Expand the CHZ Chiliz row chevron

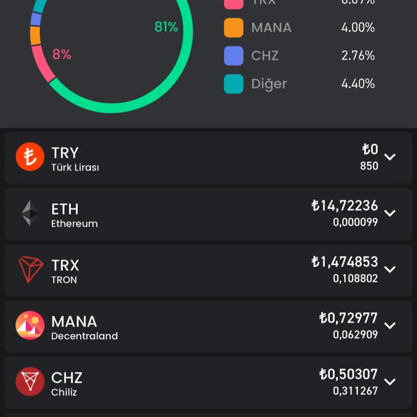tap(390, 382)
